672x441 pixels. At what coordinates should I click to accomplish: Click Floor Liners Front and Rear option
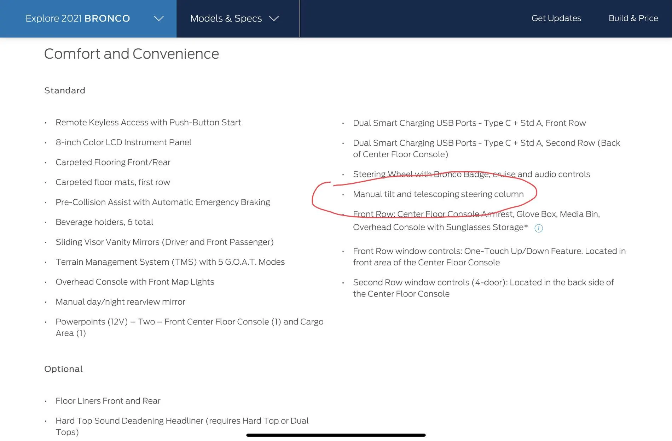pyautogui.click(x=108, y=401)
